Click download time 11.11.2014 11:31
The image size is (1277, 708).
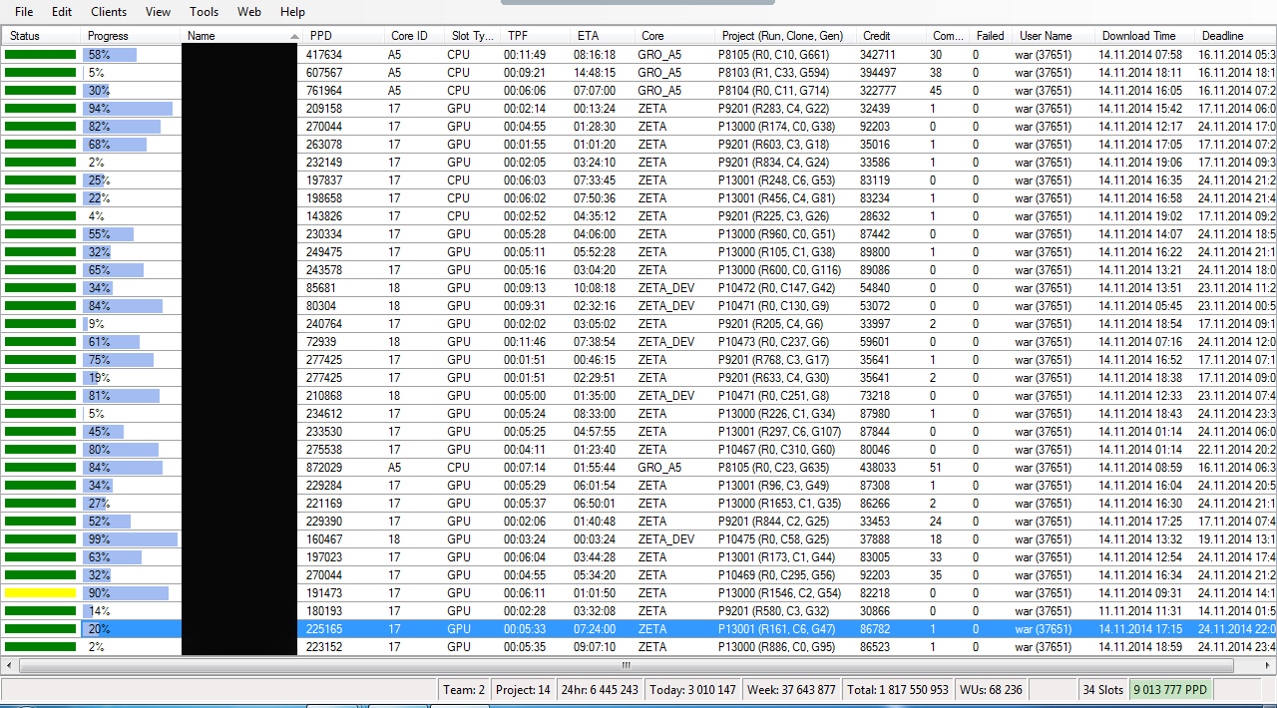[x=1141, y=611]
